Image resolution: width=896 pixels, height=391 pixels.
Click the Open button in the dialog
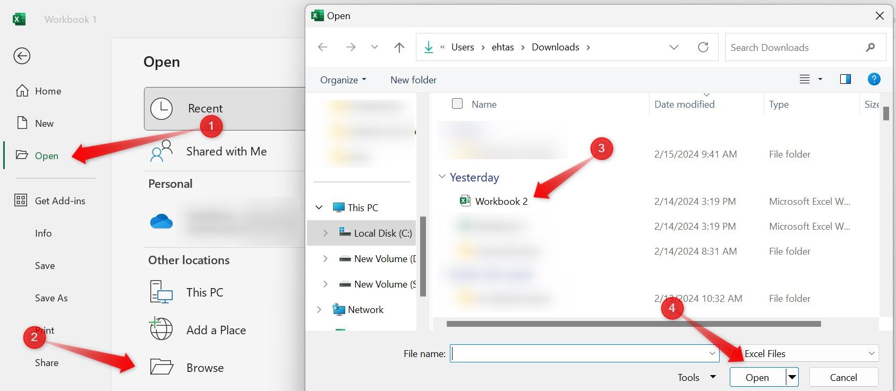(757, 377)
